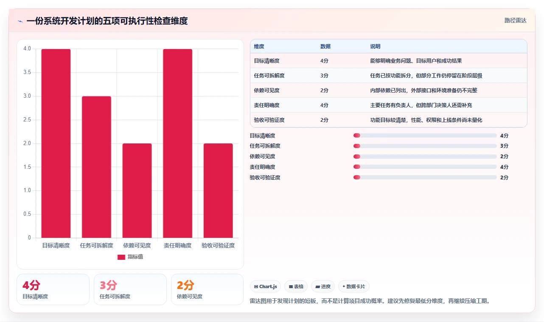Select the 维度 column header
The image size is (544, 322).
[259, 47]
